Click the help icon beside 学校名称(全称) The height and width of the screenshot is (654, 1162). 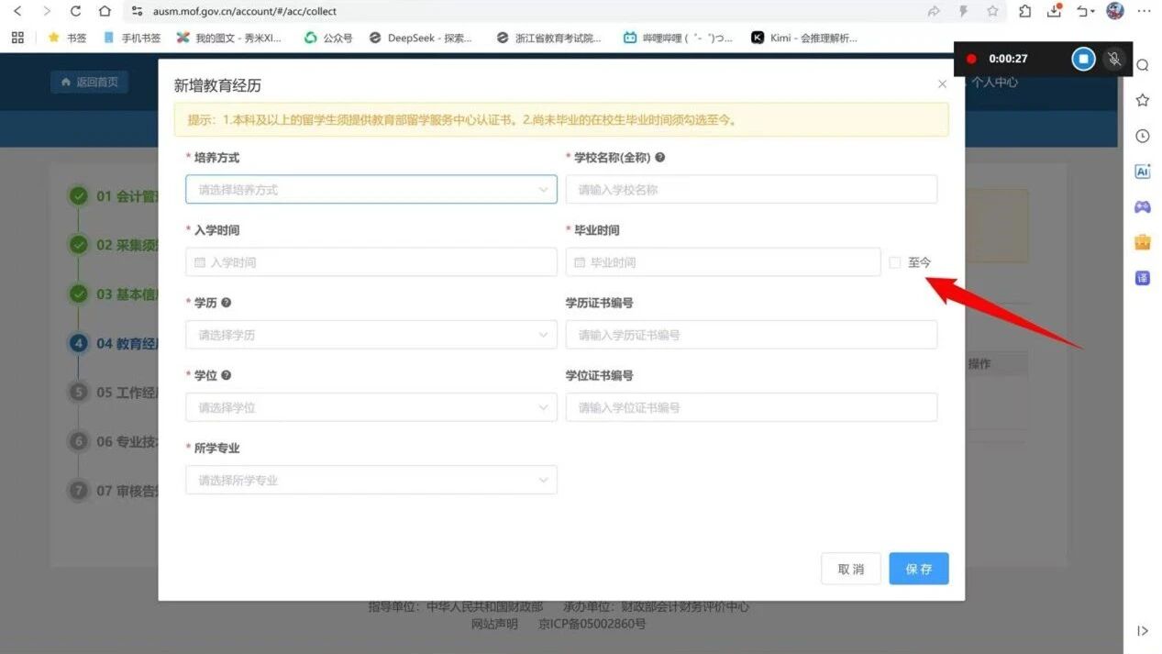660,158
